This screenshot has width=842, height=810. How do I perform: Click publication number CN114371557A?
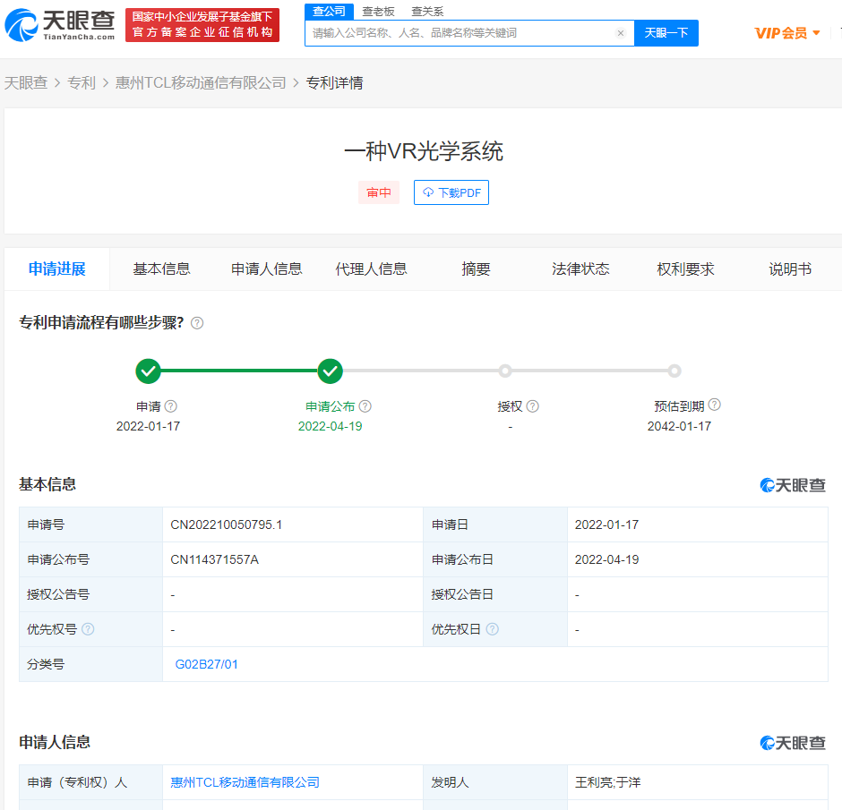[x=214, y=559]
